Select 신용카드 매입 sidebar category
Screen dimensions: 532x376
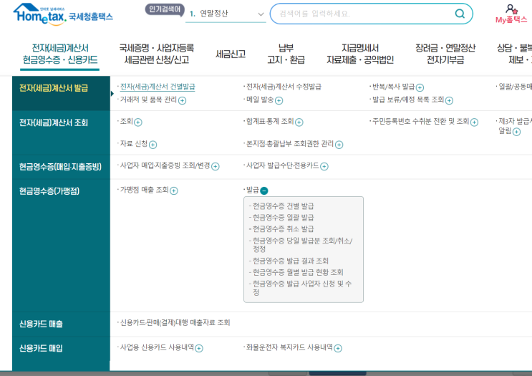pyautogui.click(x=61, y=349)
